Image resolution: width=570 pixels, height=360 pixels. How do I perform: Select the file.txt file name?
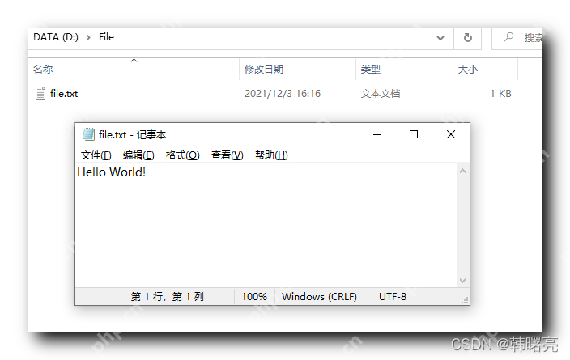(64, 93)
